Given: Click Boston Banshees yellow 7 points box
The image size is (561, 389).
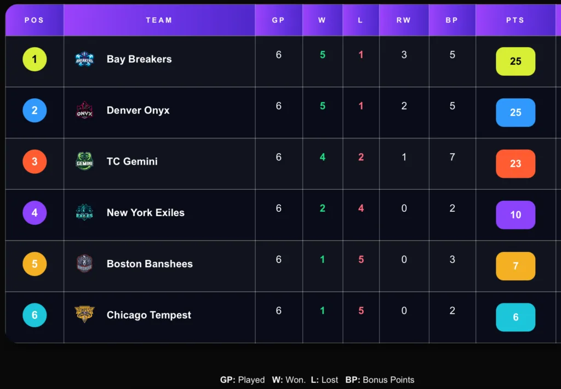Looking at the screenshot, I should [x=516, y=266].
